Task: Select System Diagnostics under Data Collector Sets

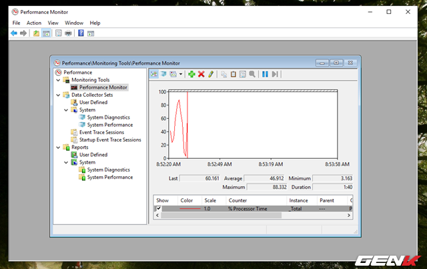Action: 108,117
